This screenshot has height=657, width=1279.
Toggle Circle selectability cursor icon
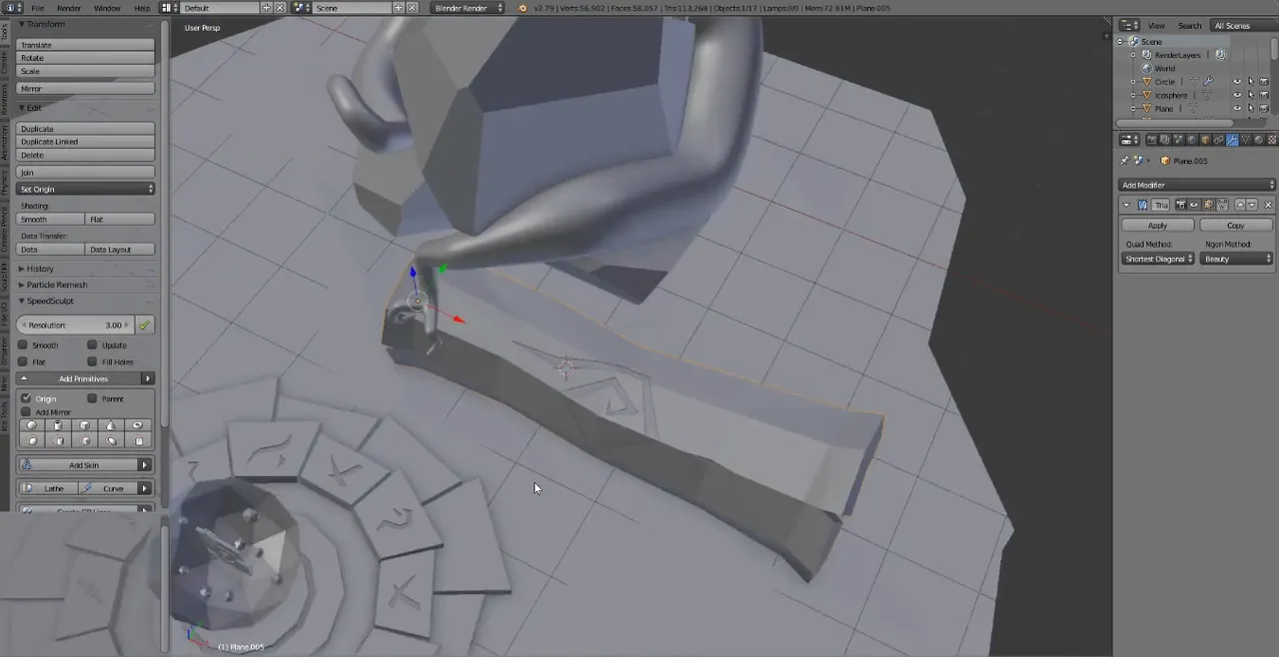tap(1251, 81)
